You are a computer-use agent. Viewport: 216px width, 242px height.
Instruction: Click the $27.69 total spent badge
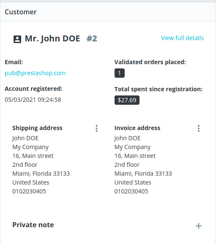point(127,100)
